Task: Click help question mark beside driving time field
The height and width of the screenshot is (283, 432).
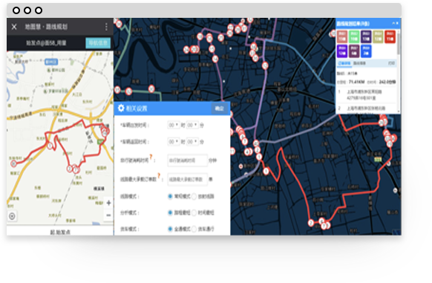Action: pyautogui.click(x=151, y=157)
